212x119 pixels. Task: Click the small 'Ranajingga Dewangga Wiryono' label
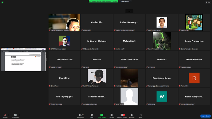pyautogui.click(x=158, y=86)
